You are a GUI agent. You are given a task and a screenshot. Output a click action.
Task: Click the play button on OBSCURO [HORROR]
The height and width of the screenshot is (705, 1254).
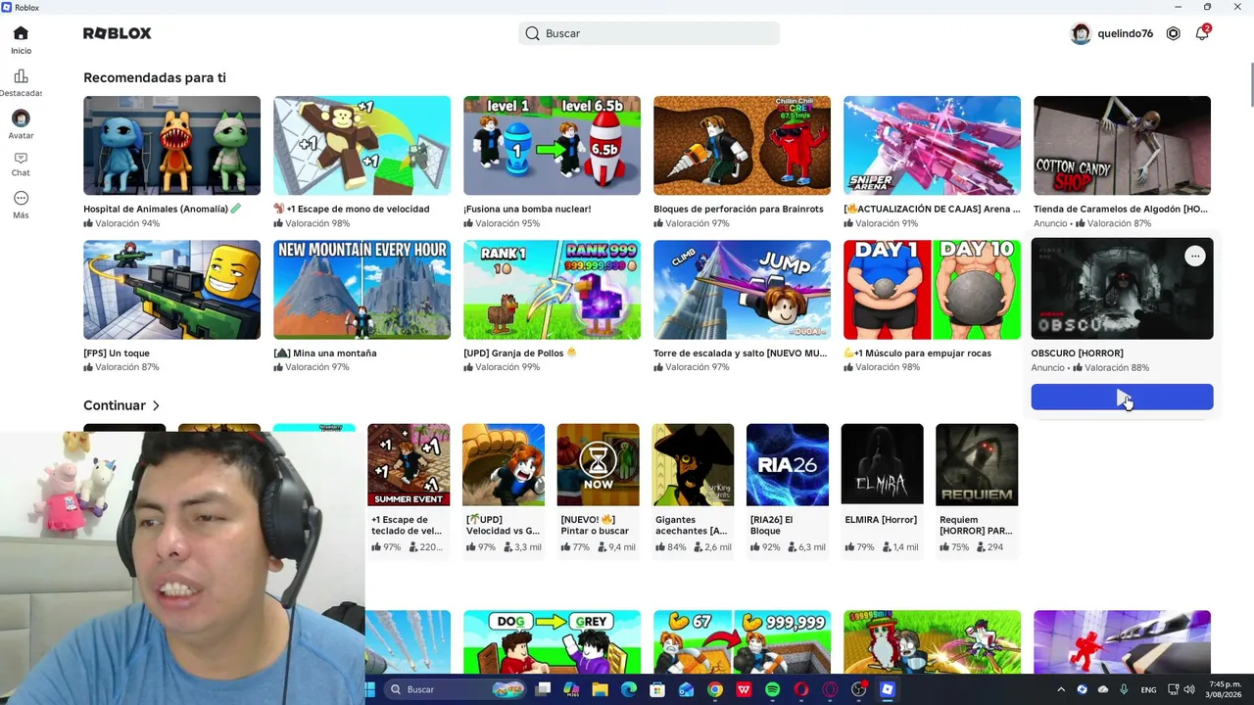coord(1122,397)
